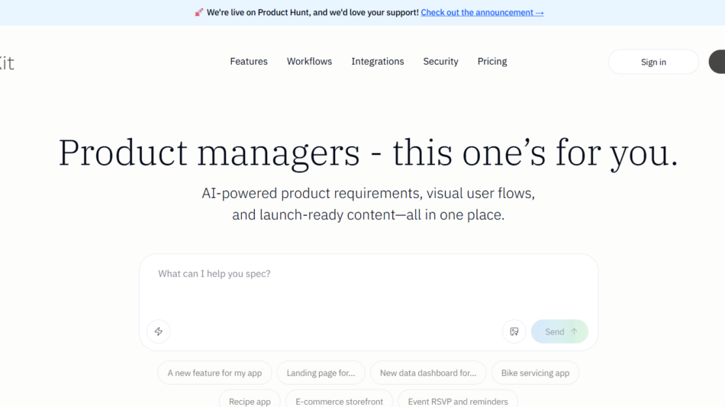Screen dimensions: 725x407
Task: Select the 'Landing page for...' suggestion chip
Action: (321, 373)
